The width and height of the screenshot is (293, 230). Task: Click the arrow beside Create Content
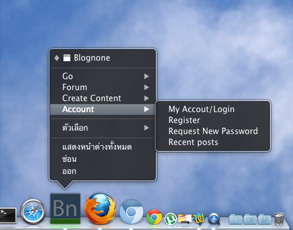click(146, 98)
